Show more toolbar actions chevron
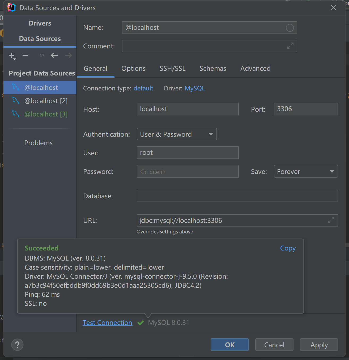Screen dimensions: 349x360 (42, 55)
